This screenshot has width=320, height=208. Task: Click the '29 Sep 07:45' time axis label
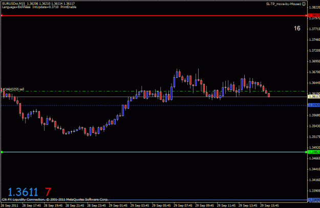point(183,205)
